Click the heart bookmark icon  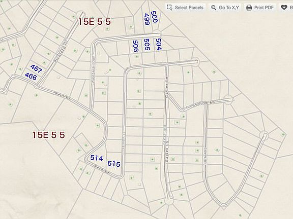284,8
